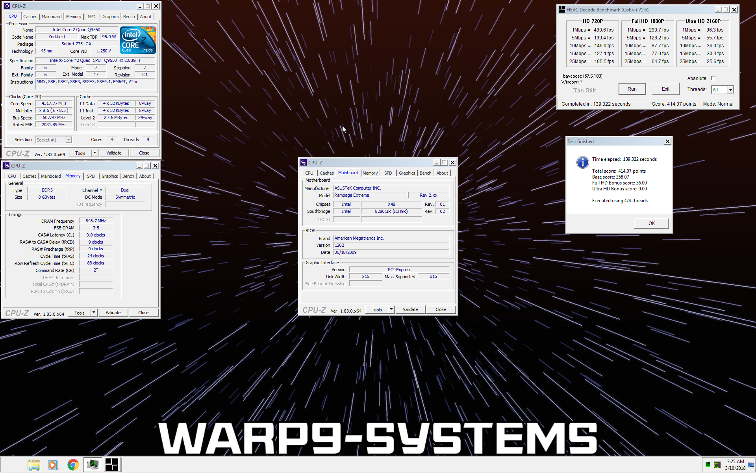Expand Tools arrow in Memory window
This screenshot has width=756, height=473.
coord(94,313)
